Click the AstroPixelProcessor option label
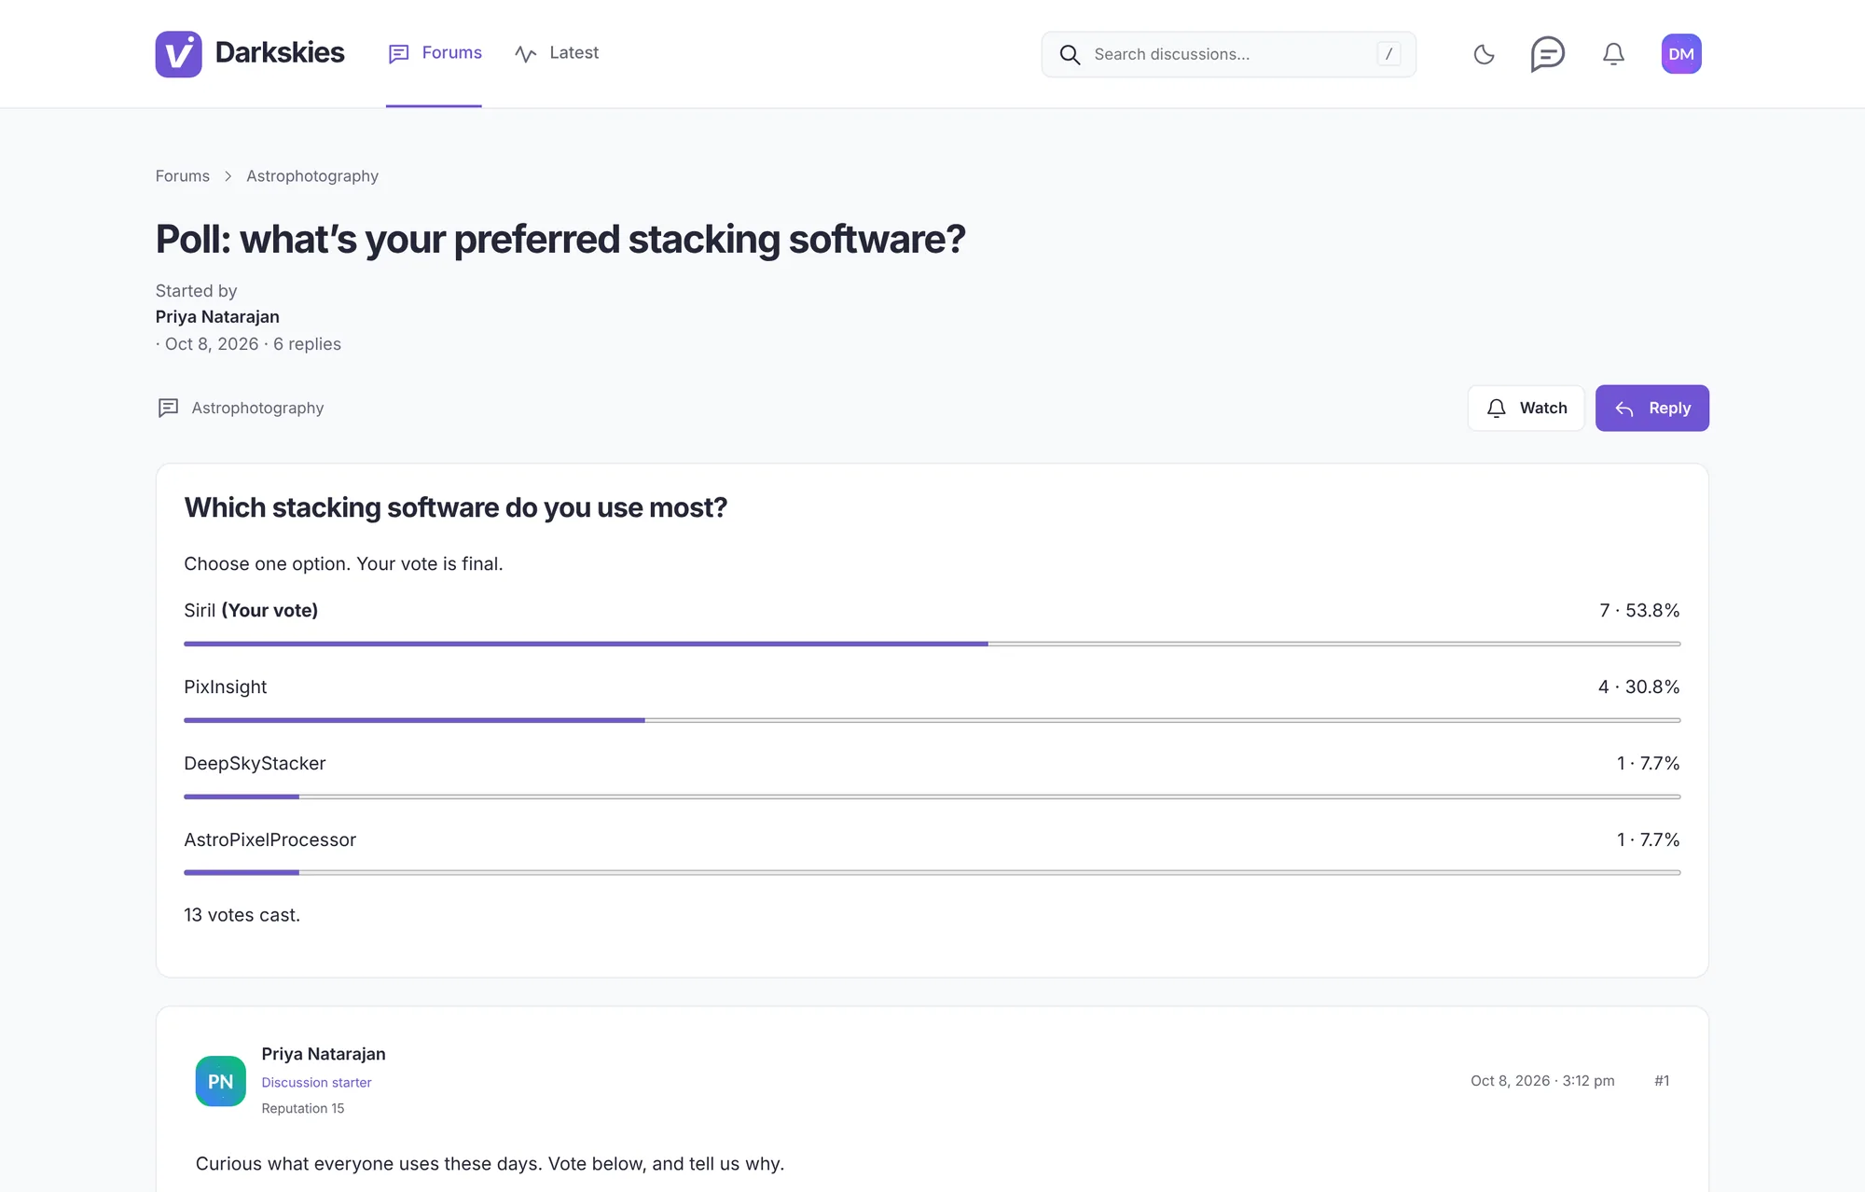 269,839
